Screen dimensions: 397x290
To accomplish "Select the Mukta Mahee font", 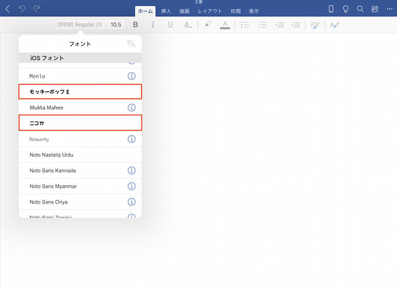I will tap(80, 107).
